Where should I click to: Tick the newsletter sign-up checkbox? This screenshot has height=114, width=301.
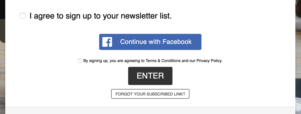23,16
